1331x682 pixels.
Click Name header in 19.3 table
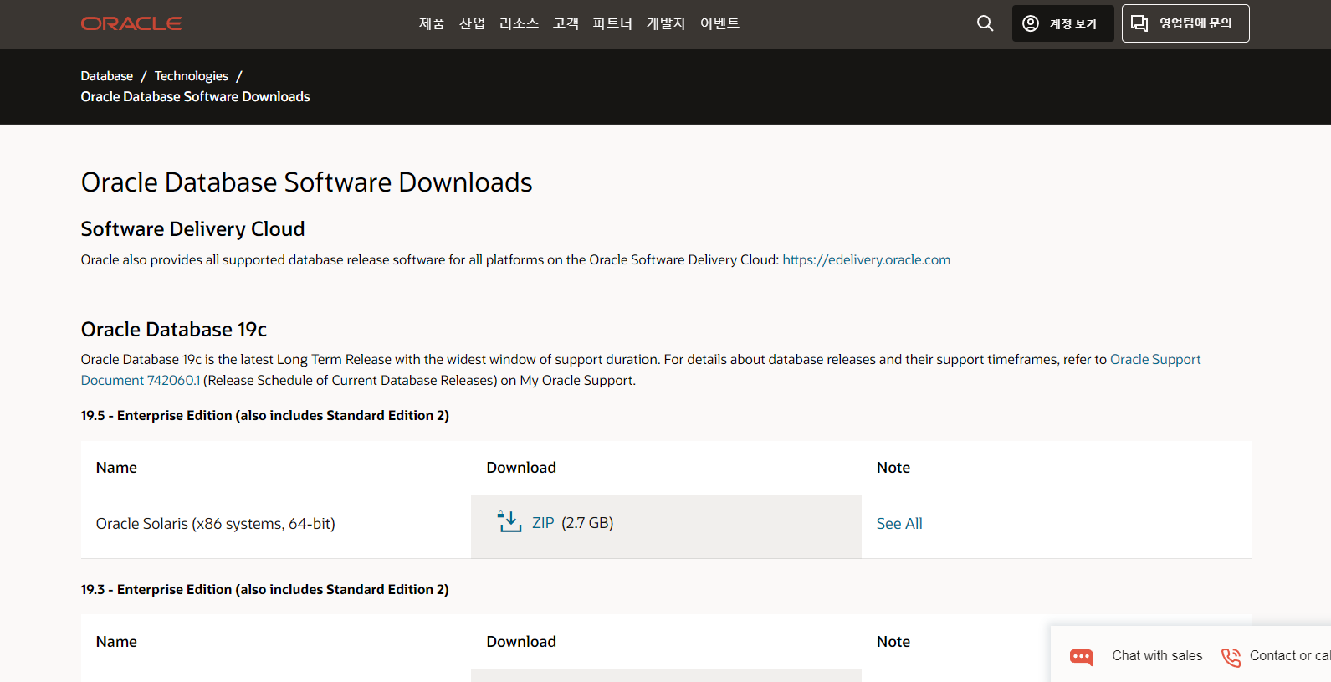coord(116,642)
